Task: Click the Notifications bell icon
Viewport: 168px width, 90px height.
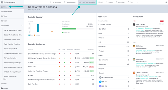Action: (2, 11)
